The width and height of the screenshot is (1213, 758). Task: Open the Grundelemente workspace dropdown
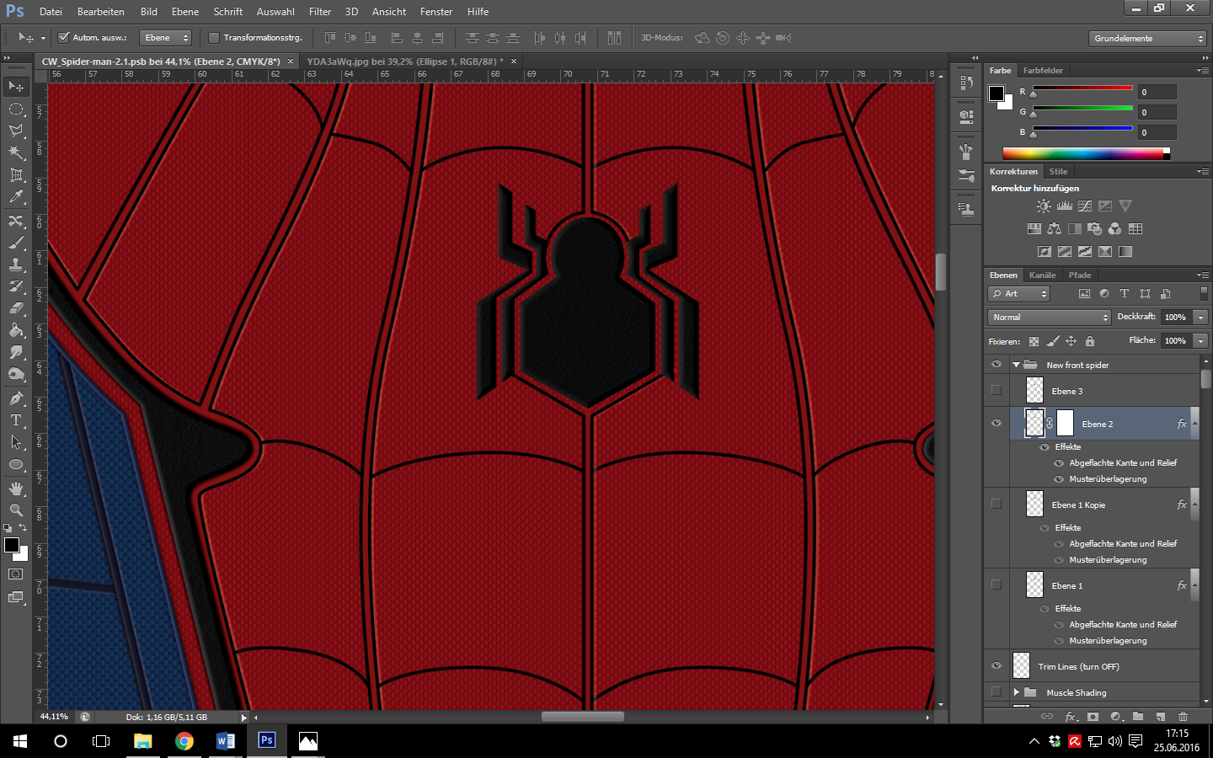coord(1148,39)
